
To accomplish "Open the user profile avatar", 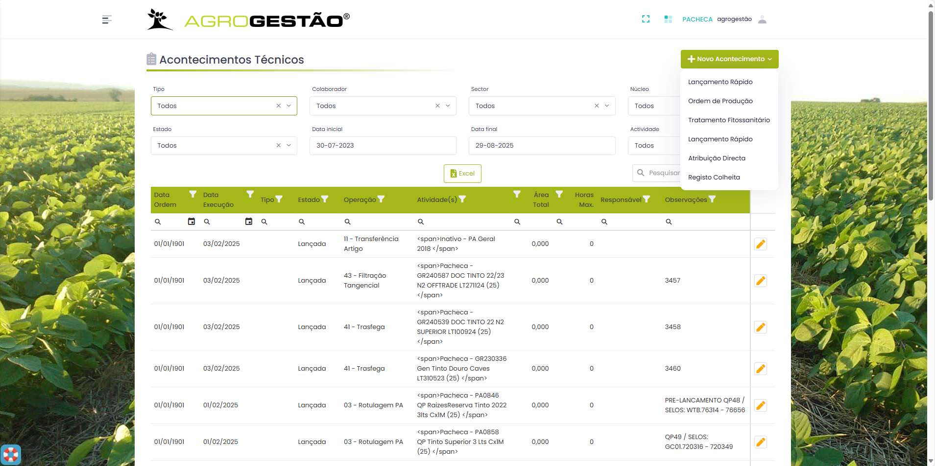I will click(762, 20).
